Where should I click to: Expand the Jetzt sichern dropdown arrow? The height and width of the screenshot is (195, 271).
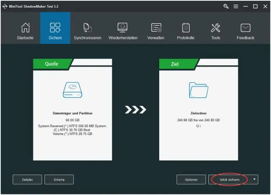(x=254, y=179)
